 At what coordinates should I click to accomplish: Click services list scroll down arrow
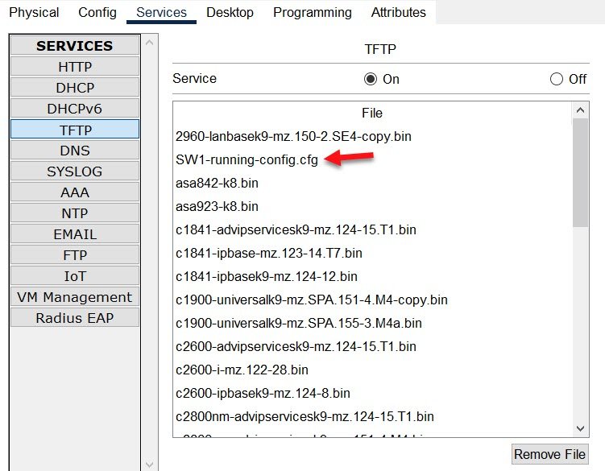(149, 464)
